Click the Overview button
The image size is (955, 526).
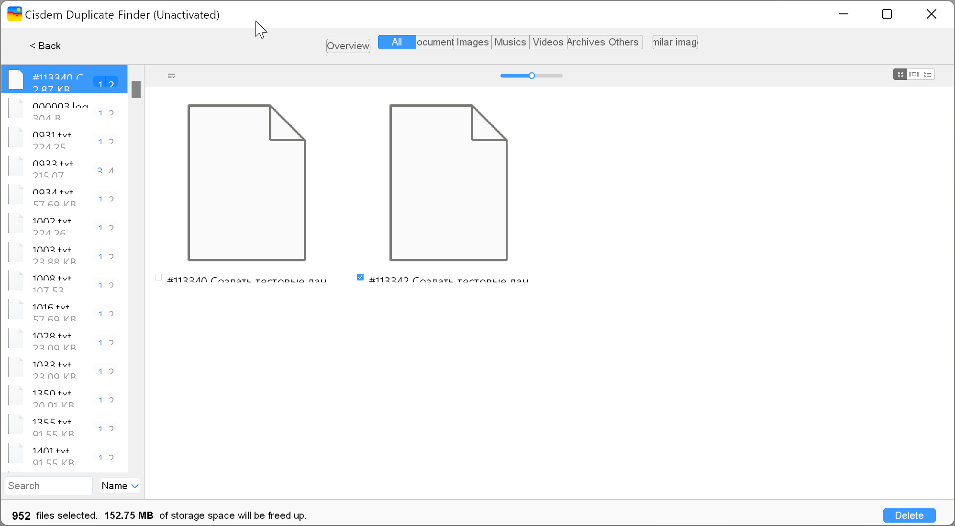(348, 46)
